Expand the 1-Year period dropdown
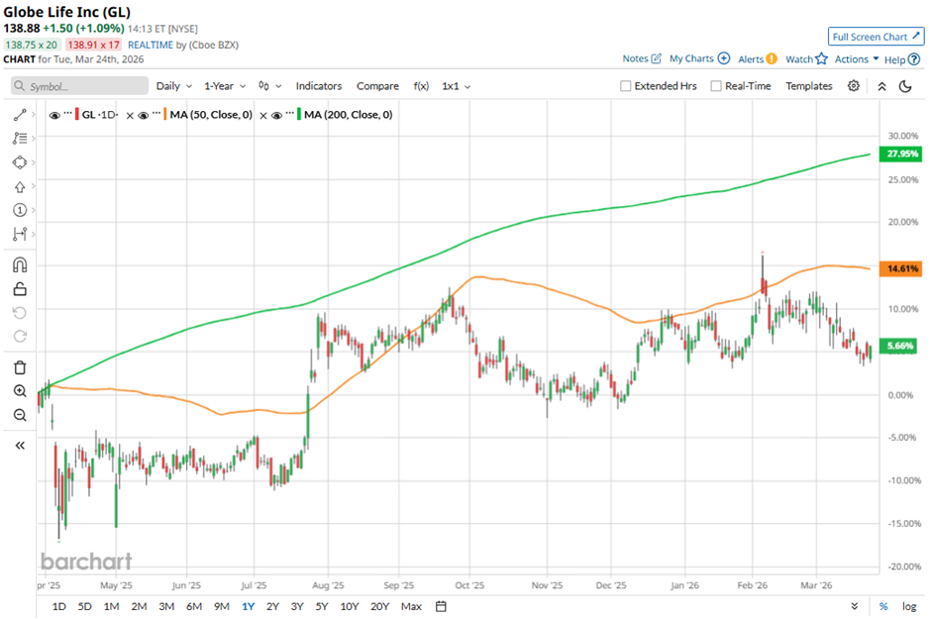Screen dimensions: 931x619 tap(224, 86)
